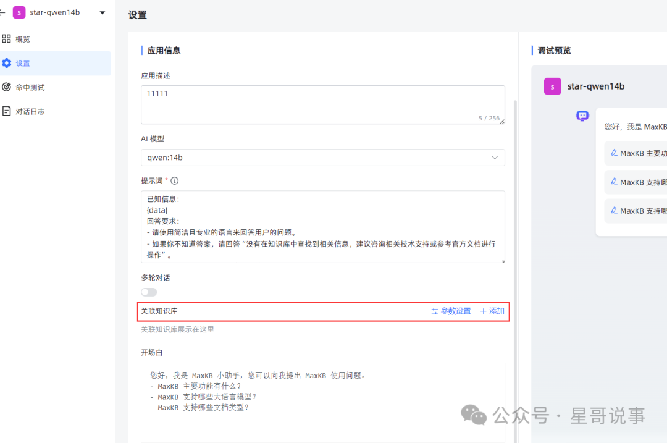The width and height of the screenshot is (667, 443).
Task: Click the resize handle of the 应用描述 field
Action: [x=502, y=122]
